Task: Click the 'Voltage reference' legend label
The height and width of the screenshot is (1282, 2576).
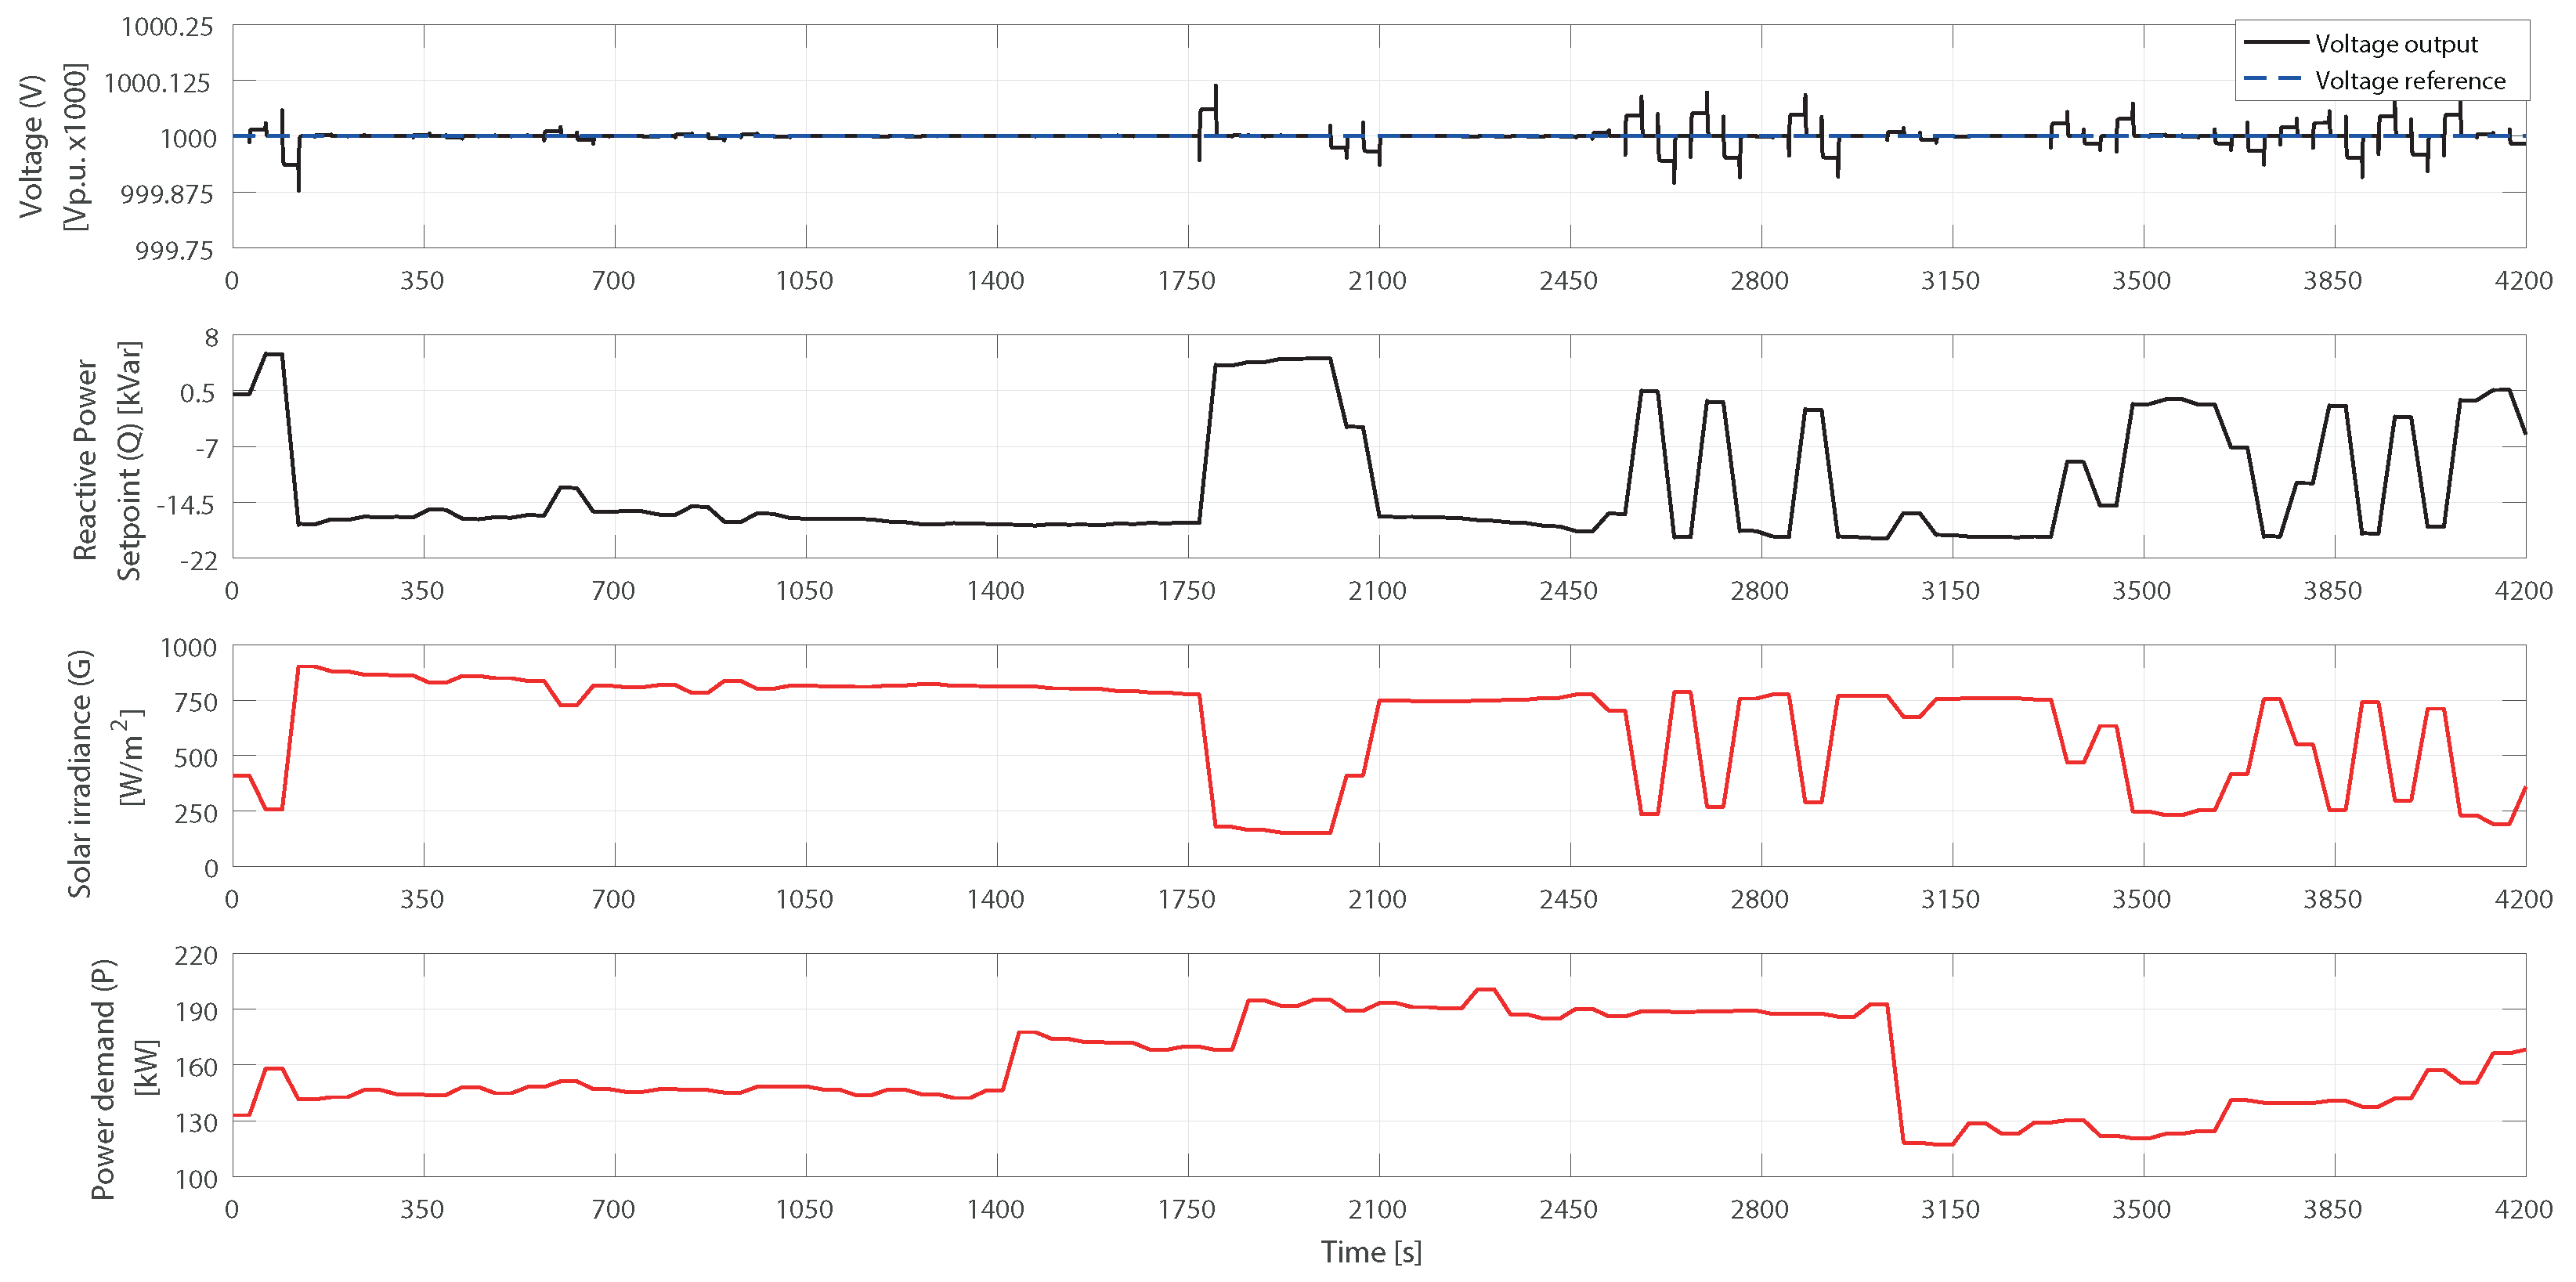Action: click(x=2410, y=81)
